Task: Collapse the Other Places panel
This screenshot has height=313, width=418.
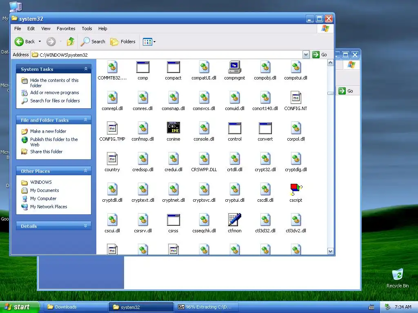Action: point(86,171)
